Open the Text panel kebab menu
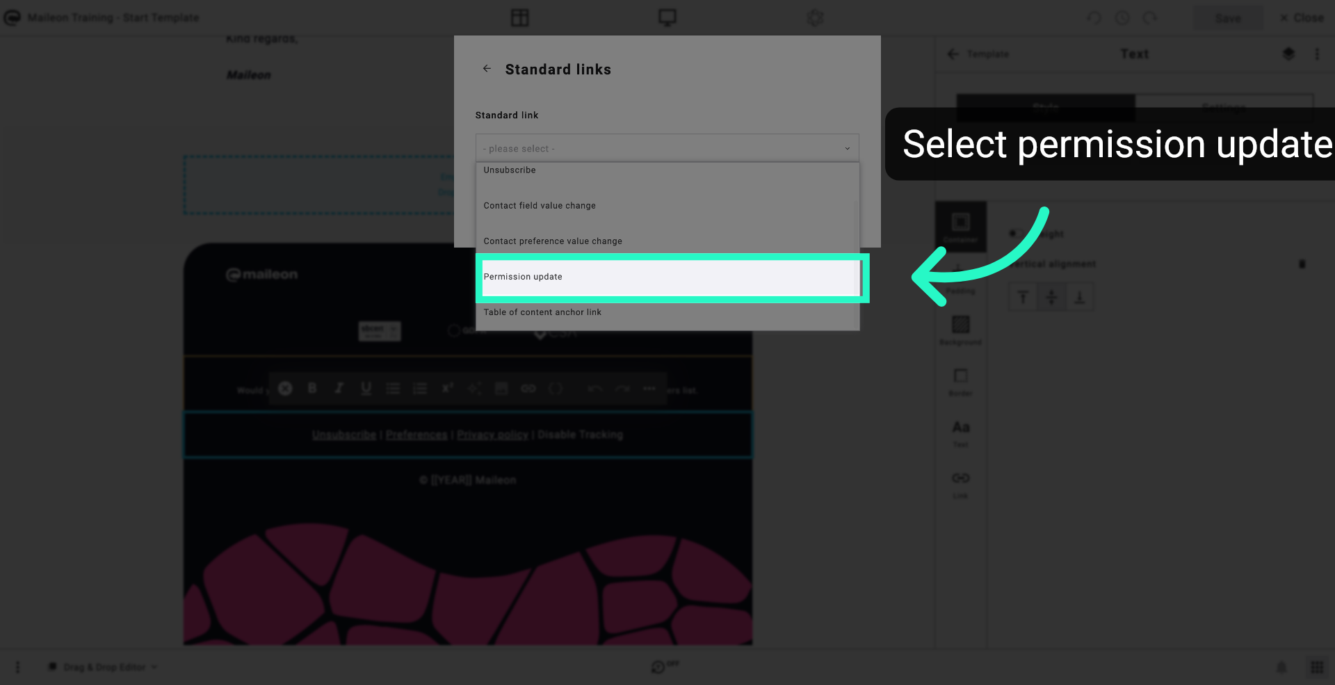 coord(1317,54)
